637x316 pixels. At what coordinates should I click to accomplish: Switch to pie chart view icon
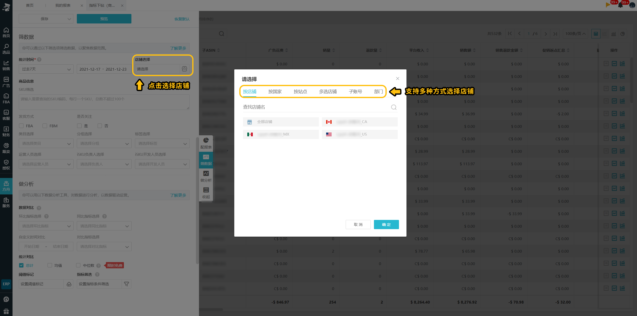[x=622, y=34]
